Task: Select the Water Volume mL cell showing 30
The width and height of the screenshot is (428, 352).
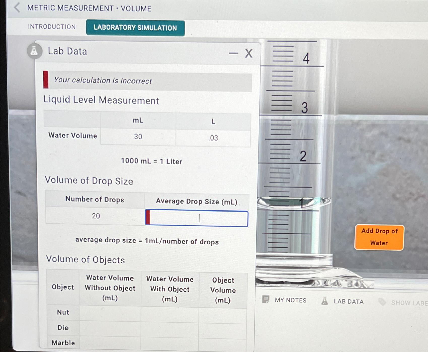Action: coord(138,136)
